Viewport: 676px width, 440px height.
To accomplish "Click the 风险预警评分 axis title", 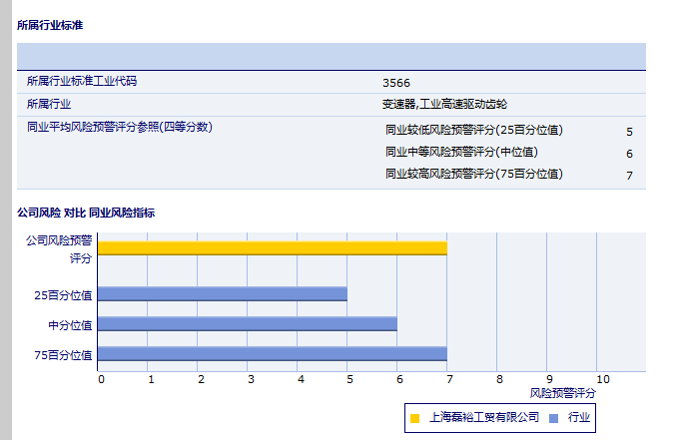I will (563, 394).
